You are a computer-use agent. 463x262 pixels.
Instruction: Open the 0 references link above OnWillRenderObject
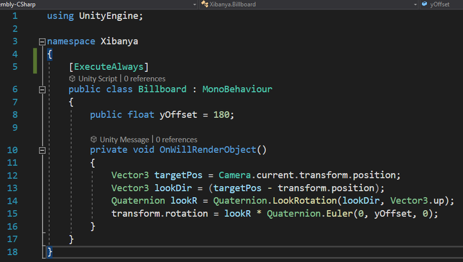pos(177,139)
